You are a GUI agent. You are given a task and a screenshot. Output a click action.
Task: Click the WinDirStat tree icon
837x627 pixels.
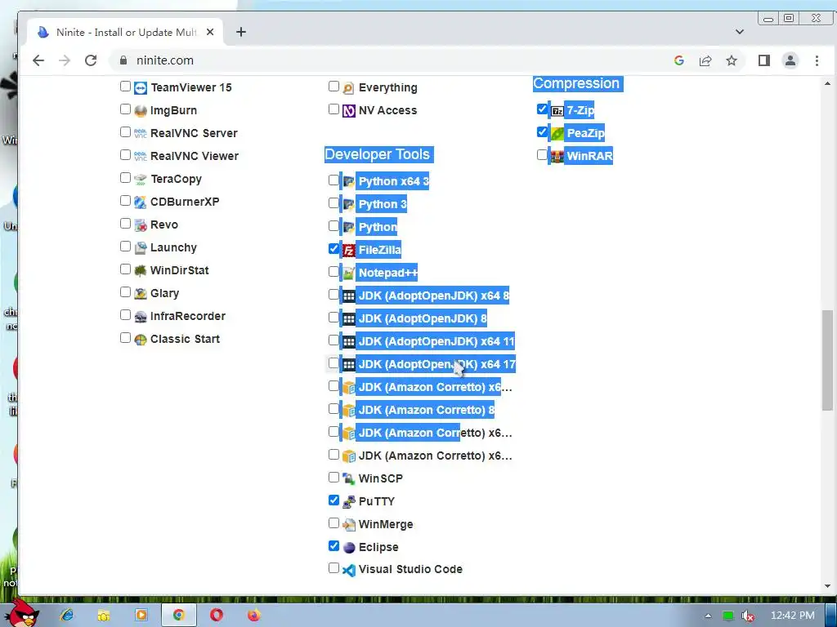(141, 271)
